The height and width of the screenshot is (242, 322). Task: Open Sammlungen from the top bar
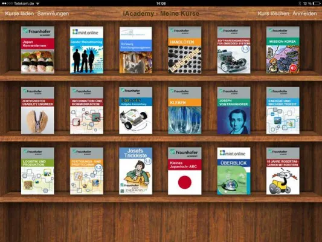[53, 13]
